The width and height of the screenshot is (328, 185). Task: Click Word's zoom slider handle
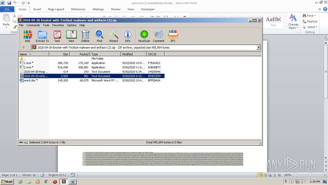(x=310, y=175)
